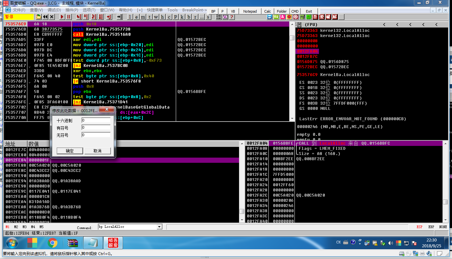Screen dimensions: 452x259
Task: Step over via second red step icon
Action: click(86, 17)
